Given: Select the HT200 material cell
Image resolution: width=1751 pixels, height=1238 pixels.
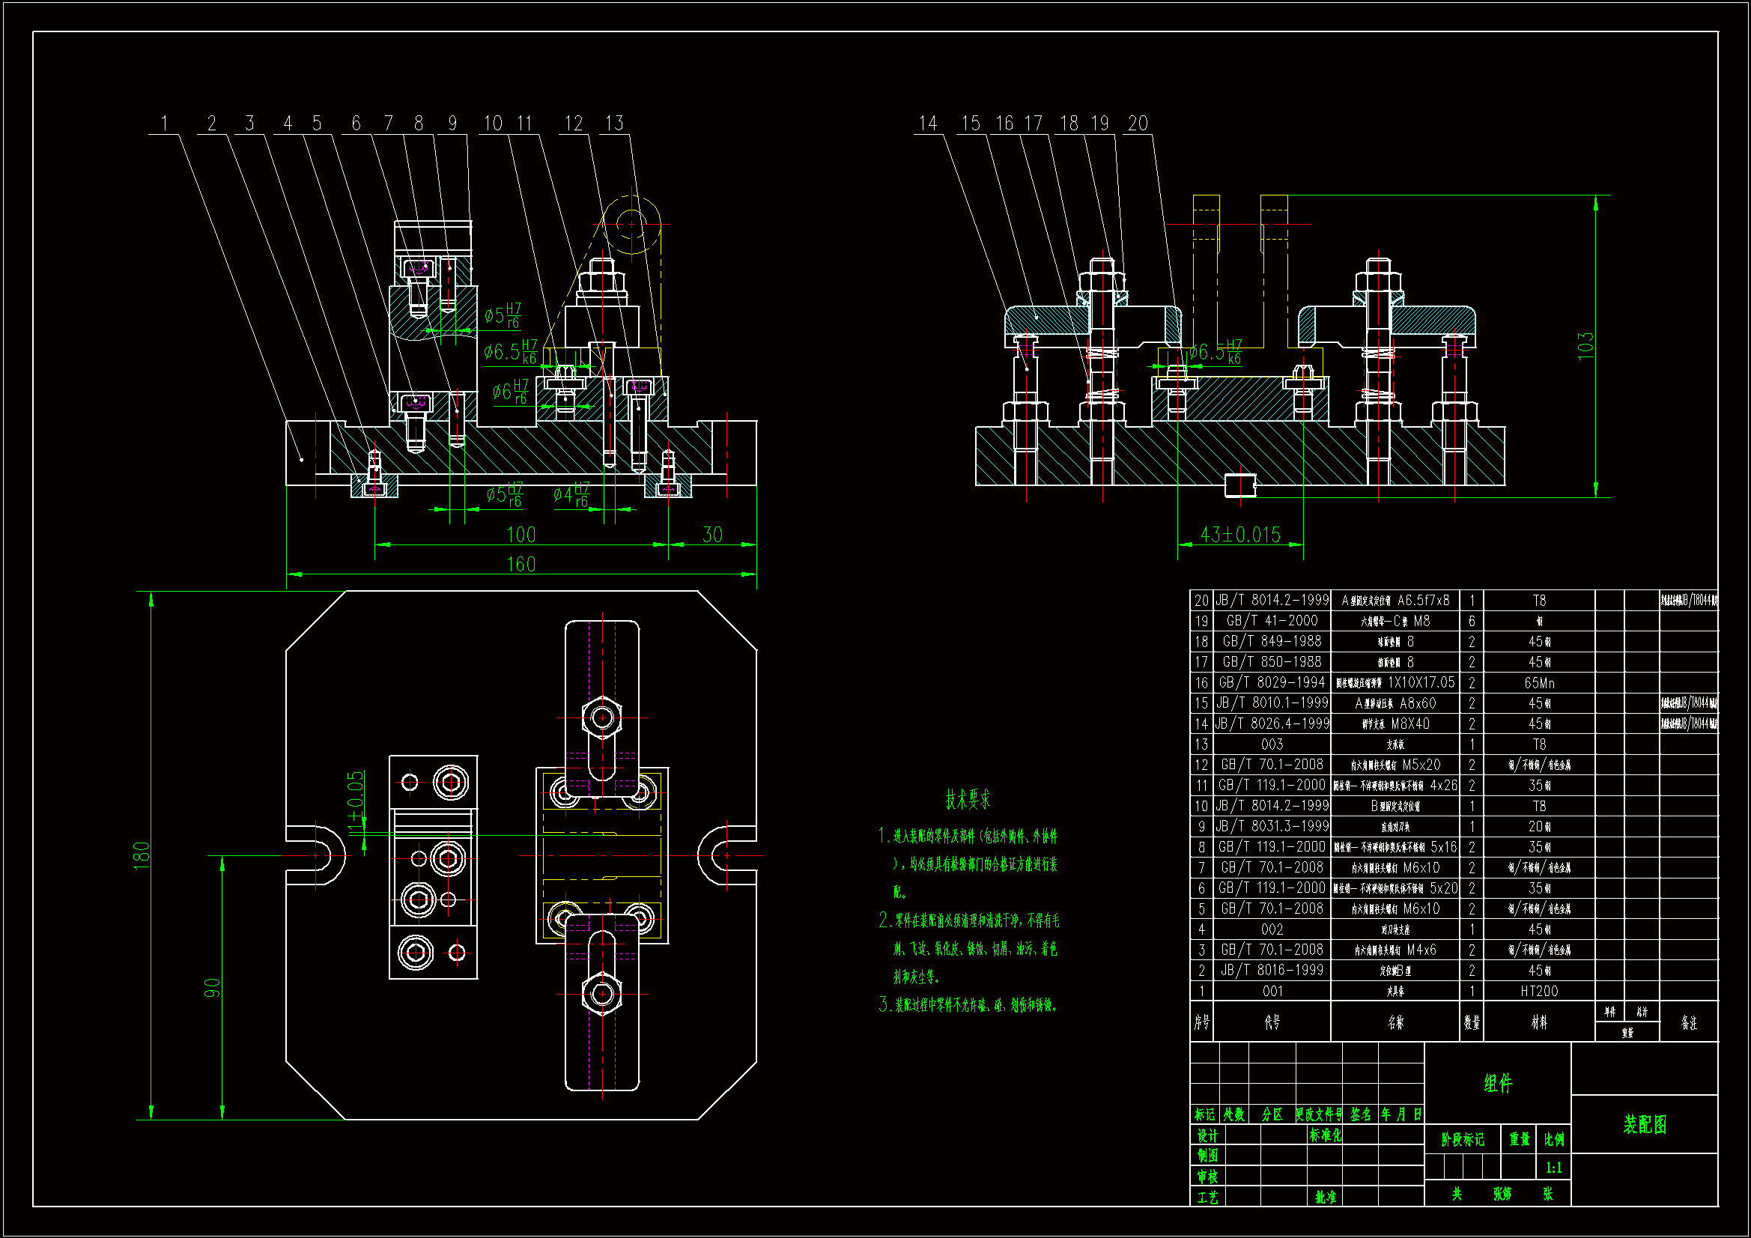Looking at the screenshot, I should point(1538,991).
